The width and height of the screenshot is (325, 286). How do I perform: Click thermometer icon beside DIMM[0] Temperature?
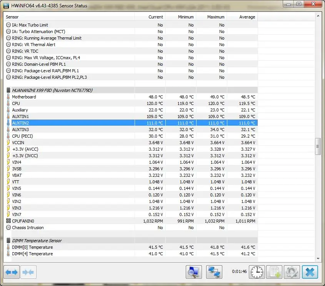[x=8, y=247]
